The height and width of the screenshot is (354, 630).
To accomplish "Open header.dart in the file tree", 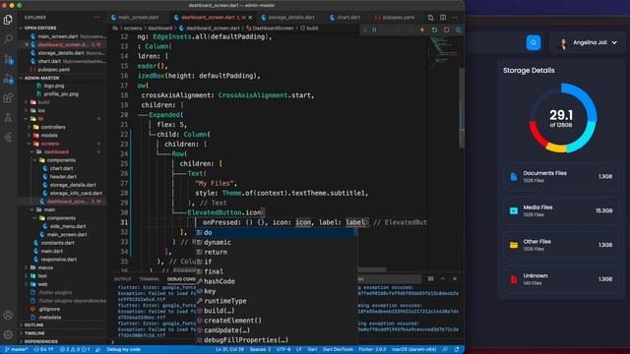I will coord(62,177).
